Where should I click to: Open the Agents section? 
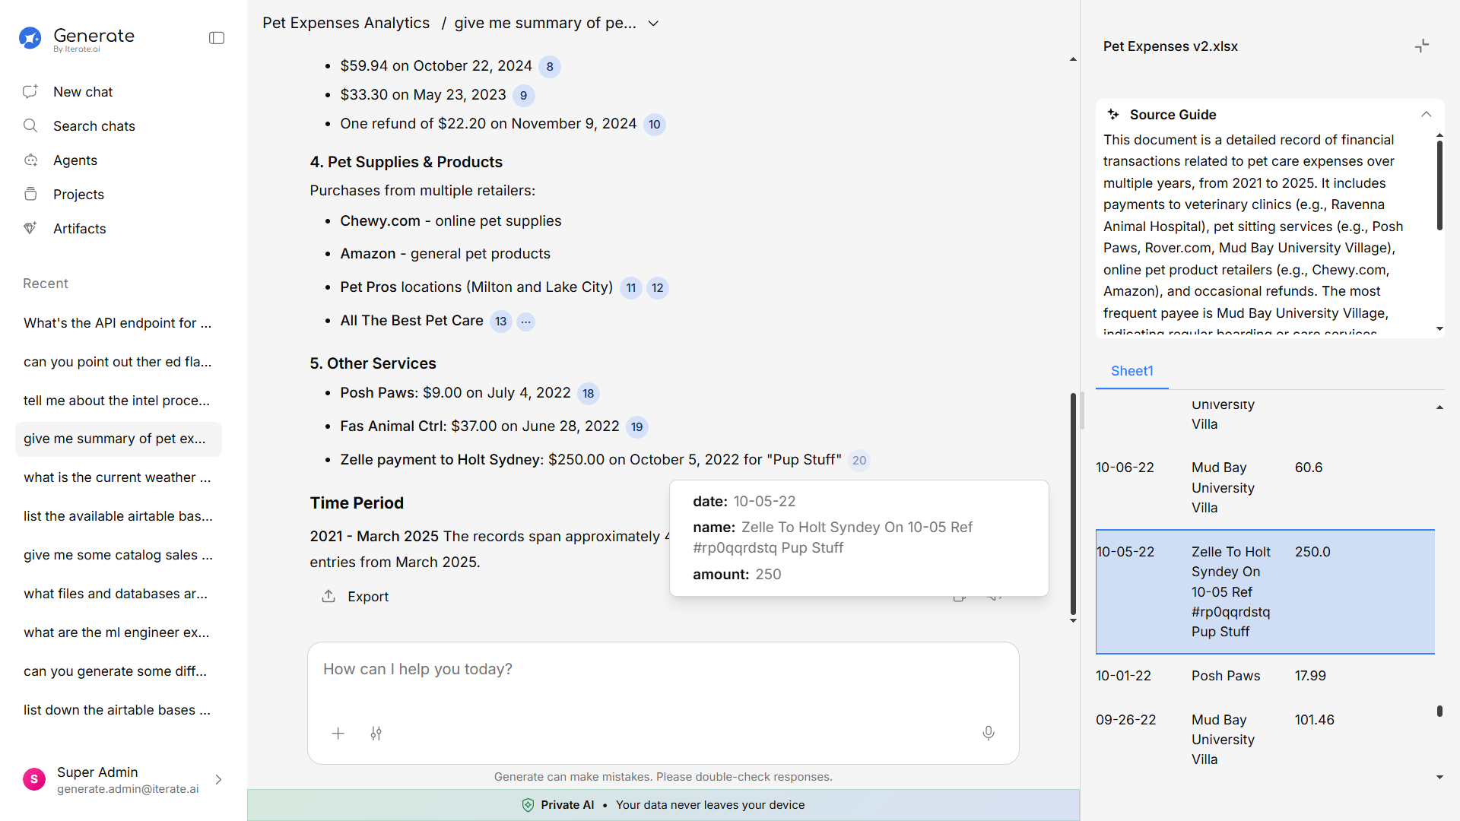(75, 160)
